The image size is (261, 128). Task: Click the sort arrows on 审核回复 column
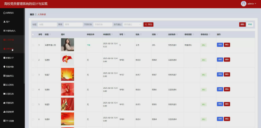193,34
